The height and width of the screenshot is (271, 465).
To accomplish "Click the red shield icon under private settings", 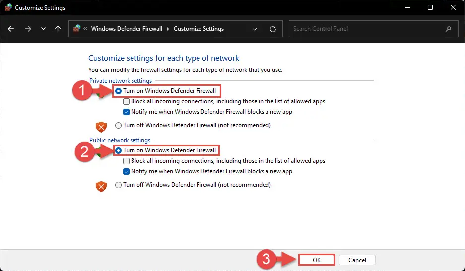I will (101, 127).
